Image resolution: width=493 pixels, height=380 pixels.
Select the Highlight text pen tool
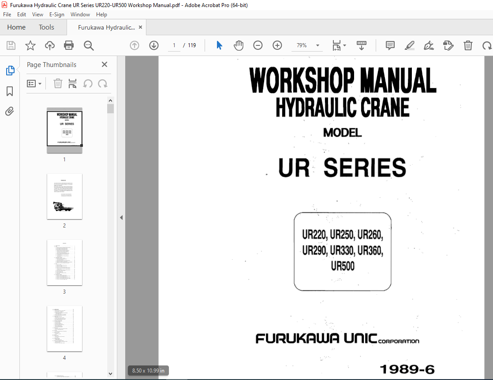[409, 45]
